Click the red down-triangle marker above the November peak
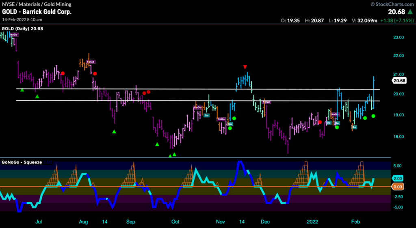This screenshot has width=416, height=228. [x=245, y=67]
